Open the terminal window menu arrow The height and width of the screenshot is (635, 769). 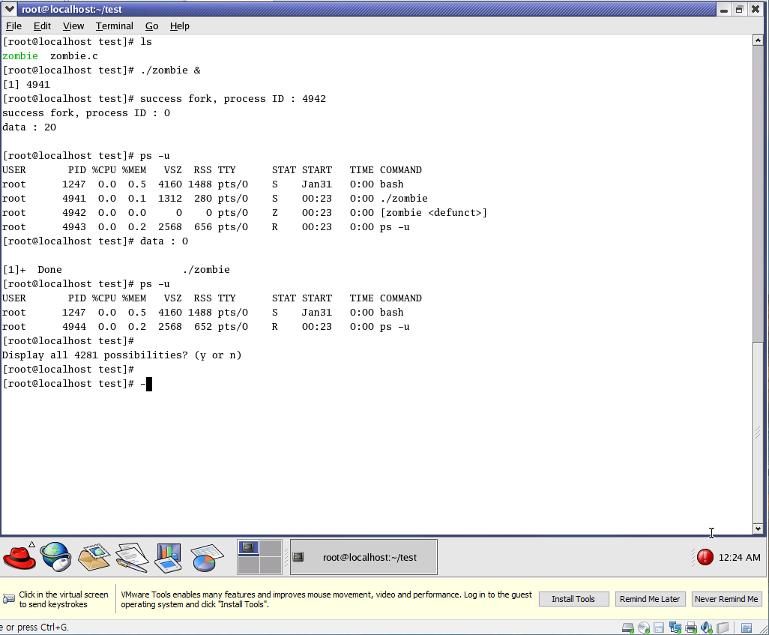10,9
